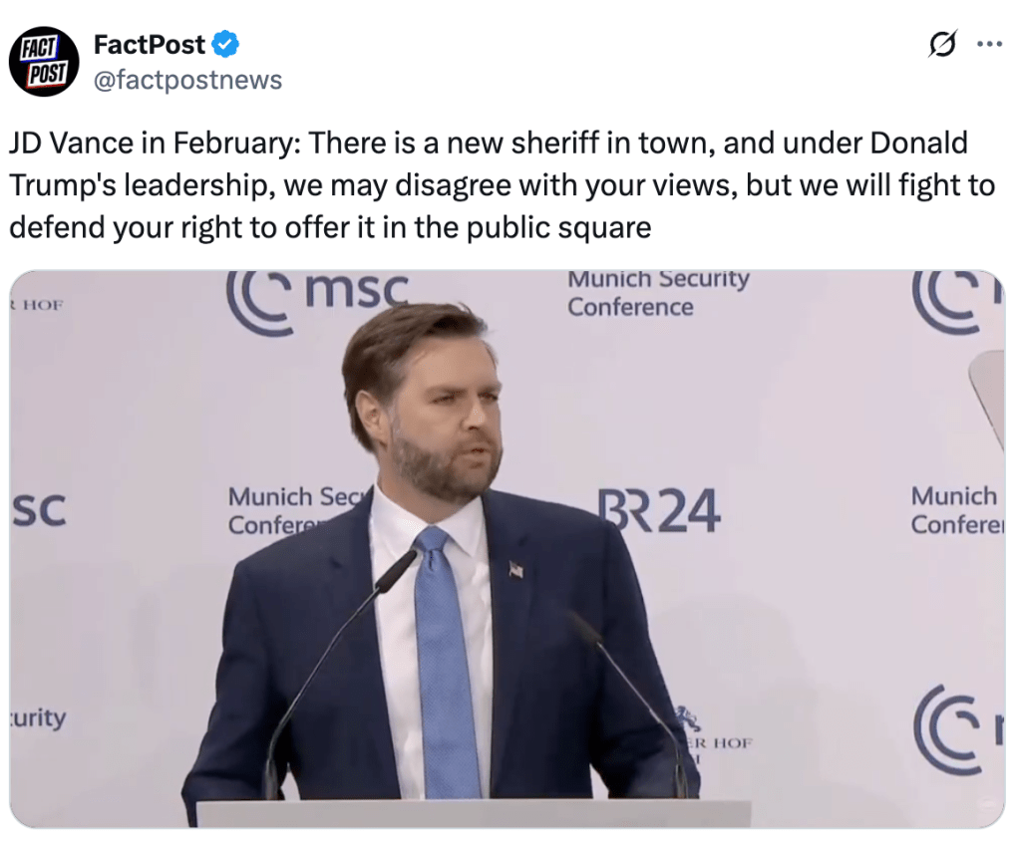Open the three-dot more options menu
The width and height of the screenshot is (1020, 854).
click(x=989, y=45)
